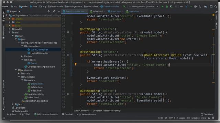Open the Structure side panel
Image resolution: width=220 pixels, height=123 pixels.
(3, 86)
